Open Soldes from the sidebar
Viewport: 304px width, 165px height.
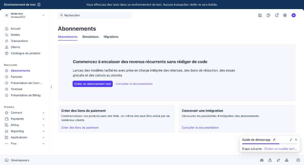tap(15, 35)
